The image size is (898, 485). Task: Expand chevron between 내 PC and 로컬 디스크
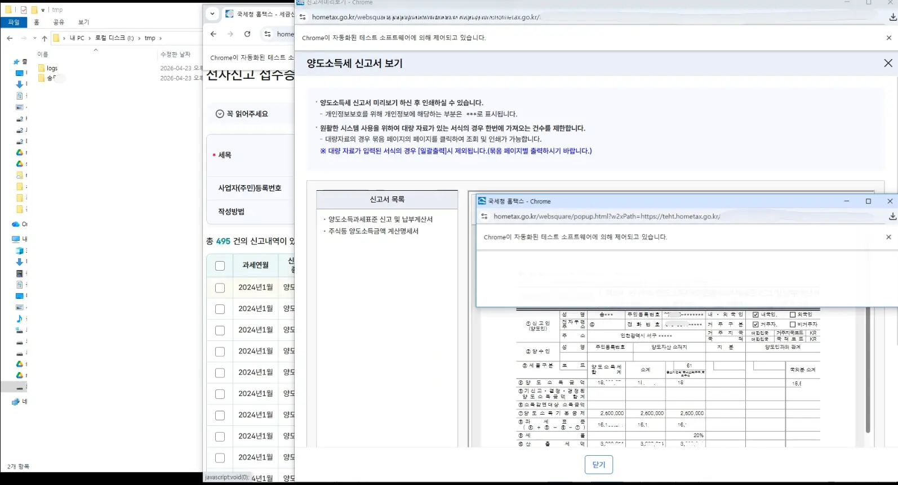pyautogui.click(x=90, y=38)
